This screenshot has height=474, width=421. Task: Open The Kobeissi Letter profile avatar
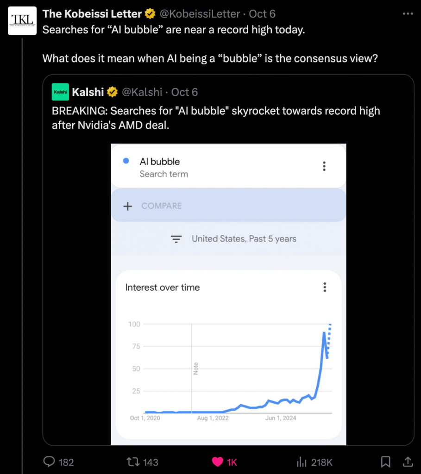coord(22,21)
